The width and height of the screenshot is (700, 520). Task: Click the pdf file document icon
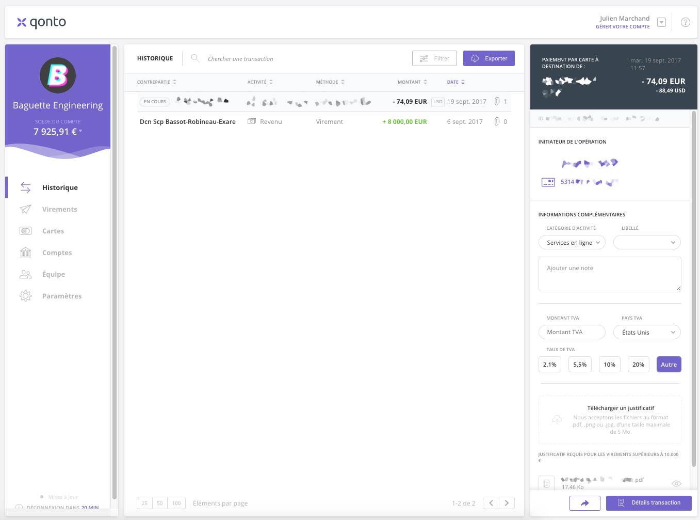546,483
